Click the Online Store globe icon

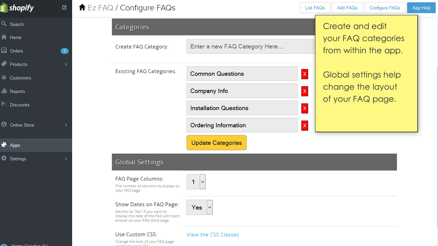coord(4,124)
